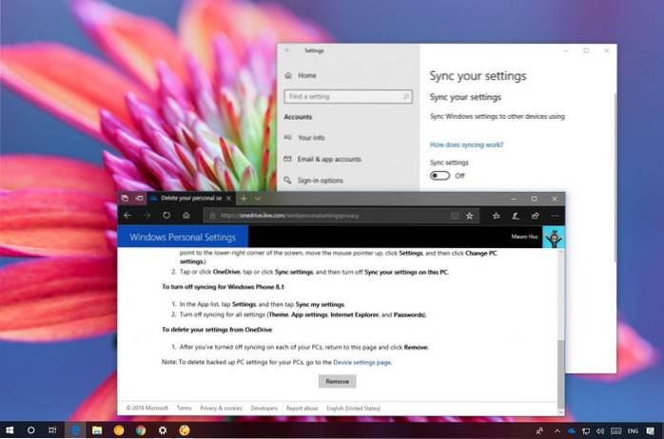Open Chrome from the taskbar
This screenshot has width=664, height=439.
tap(139, 430)
